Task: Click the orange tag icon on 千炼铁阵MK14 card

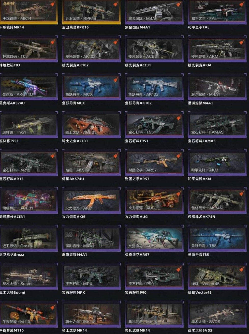Action: coord(52,4)
